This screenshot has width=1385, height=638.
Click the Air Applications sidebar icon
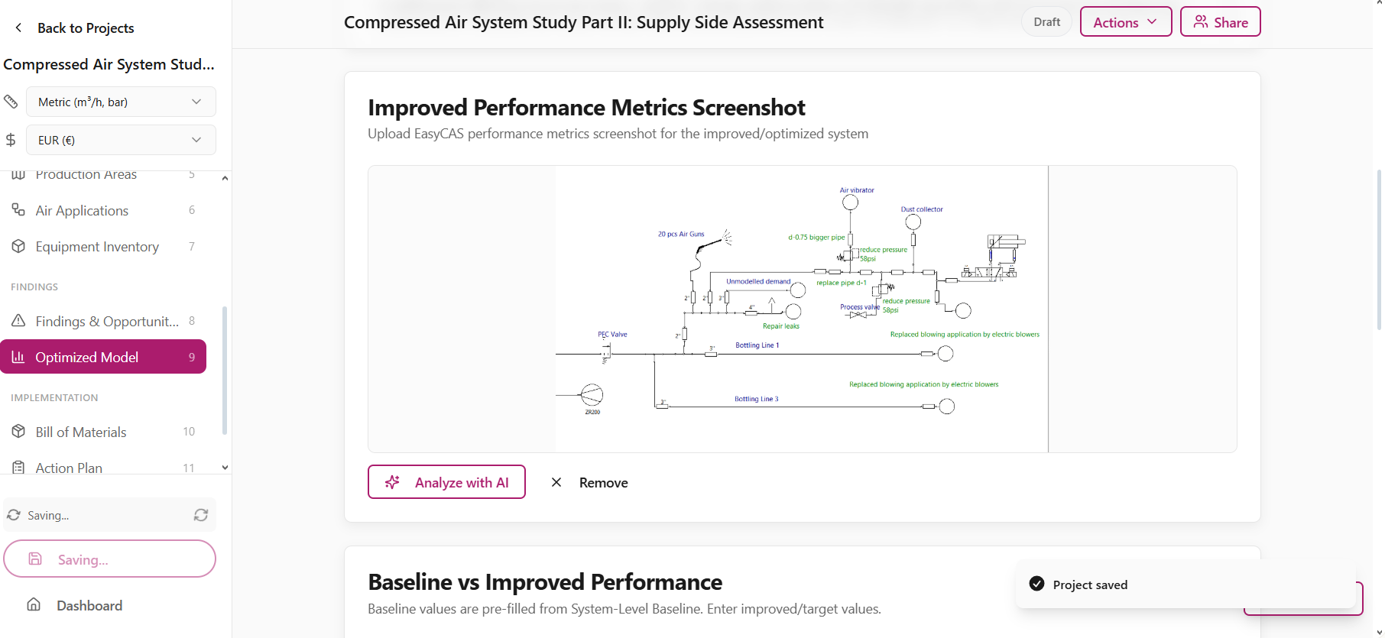point(18,209)
